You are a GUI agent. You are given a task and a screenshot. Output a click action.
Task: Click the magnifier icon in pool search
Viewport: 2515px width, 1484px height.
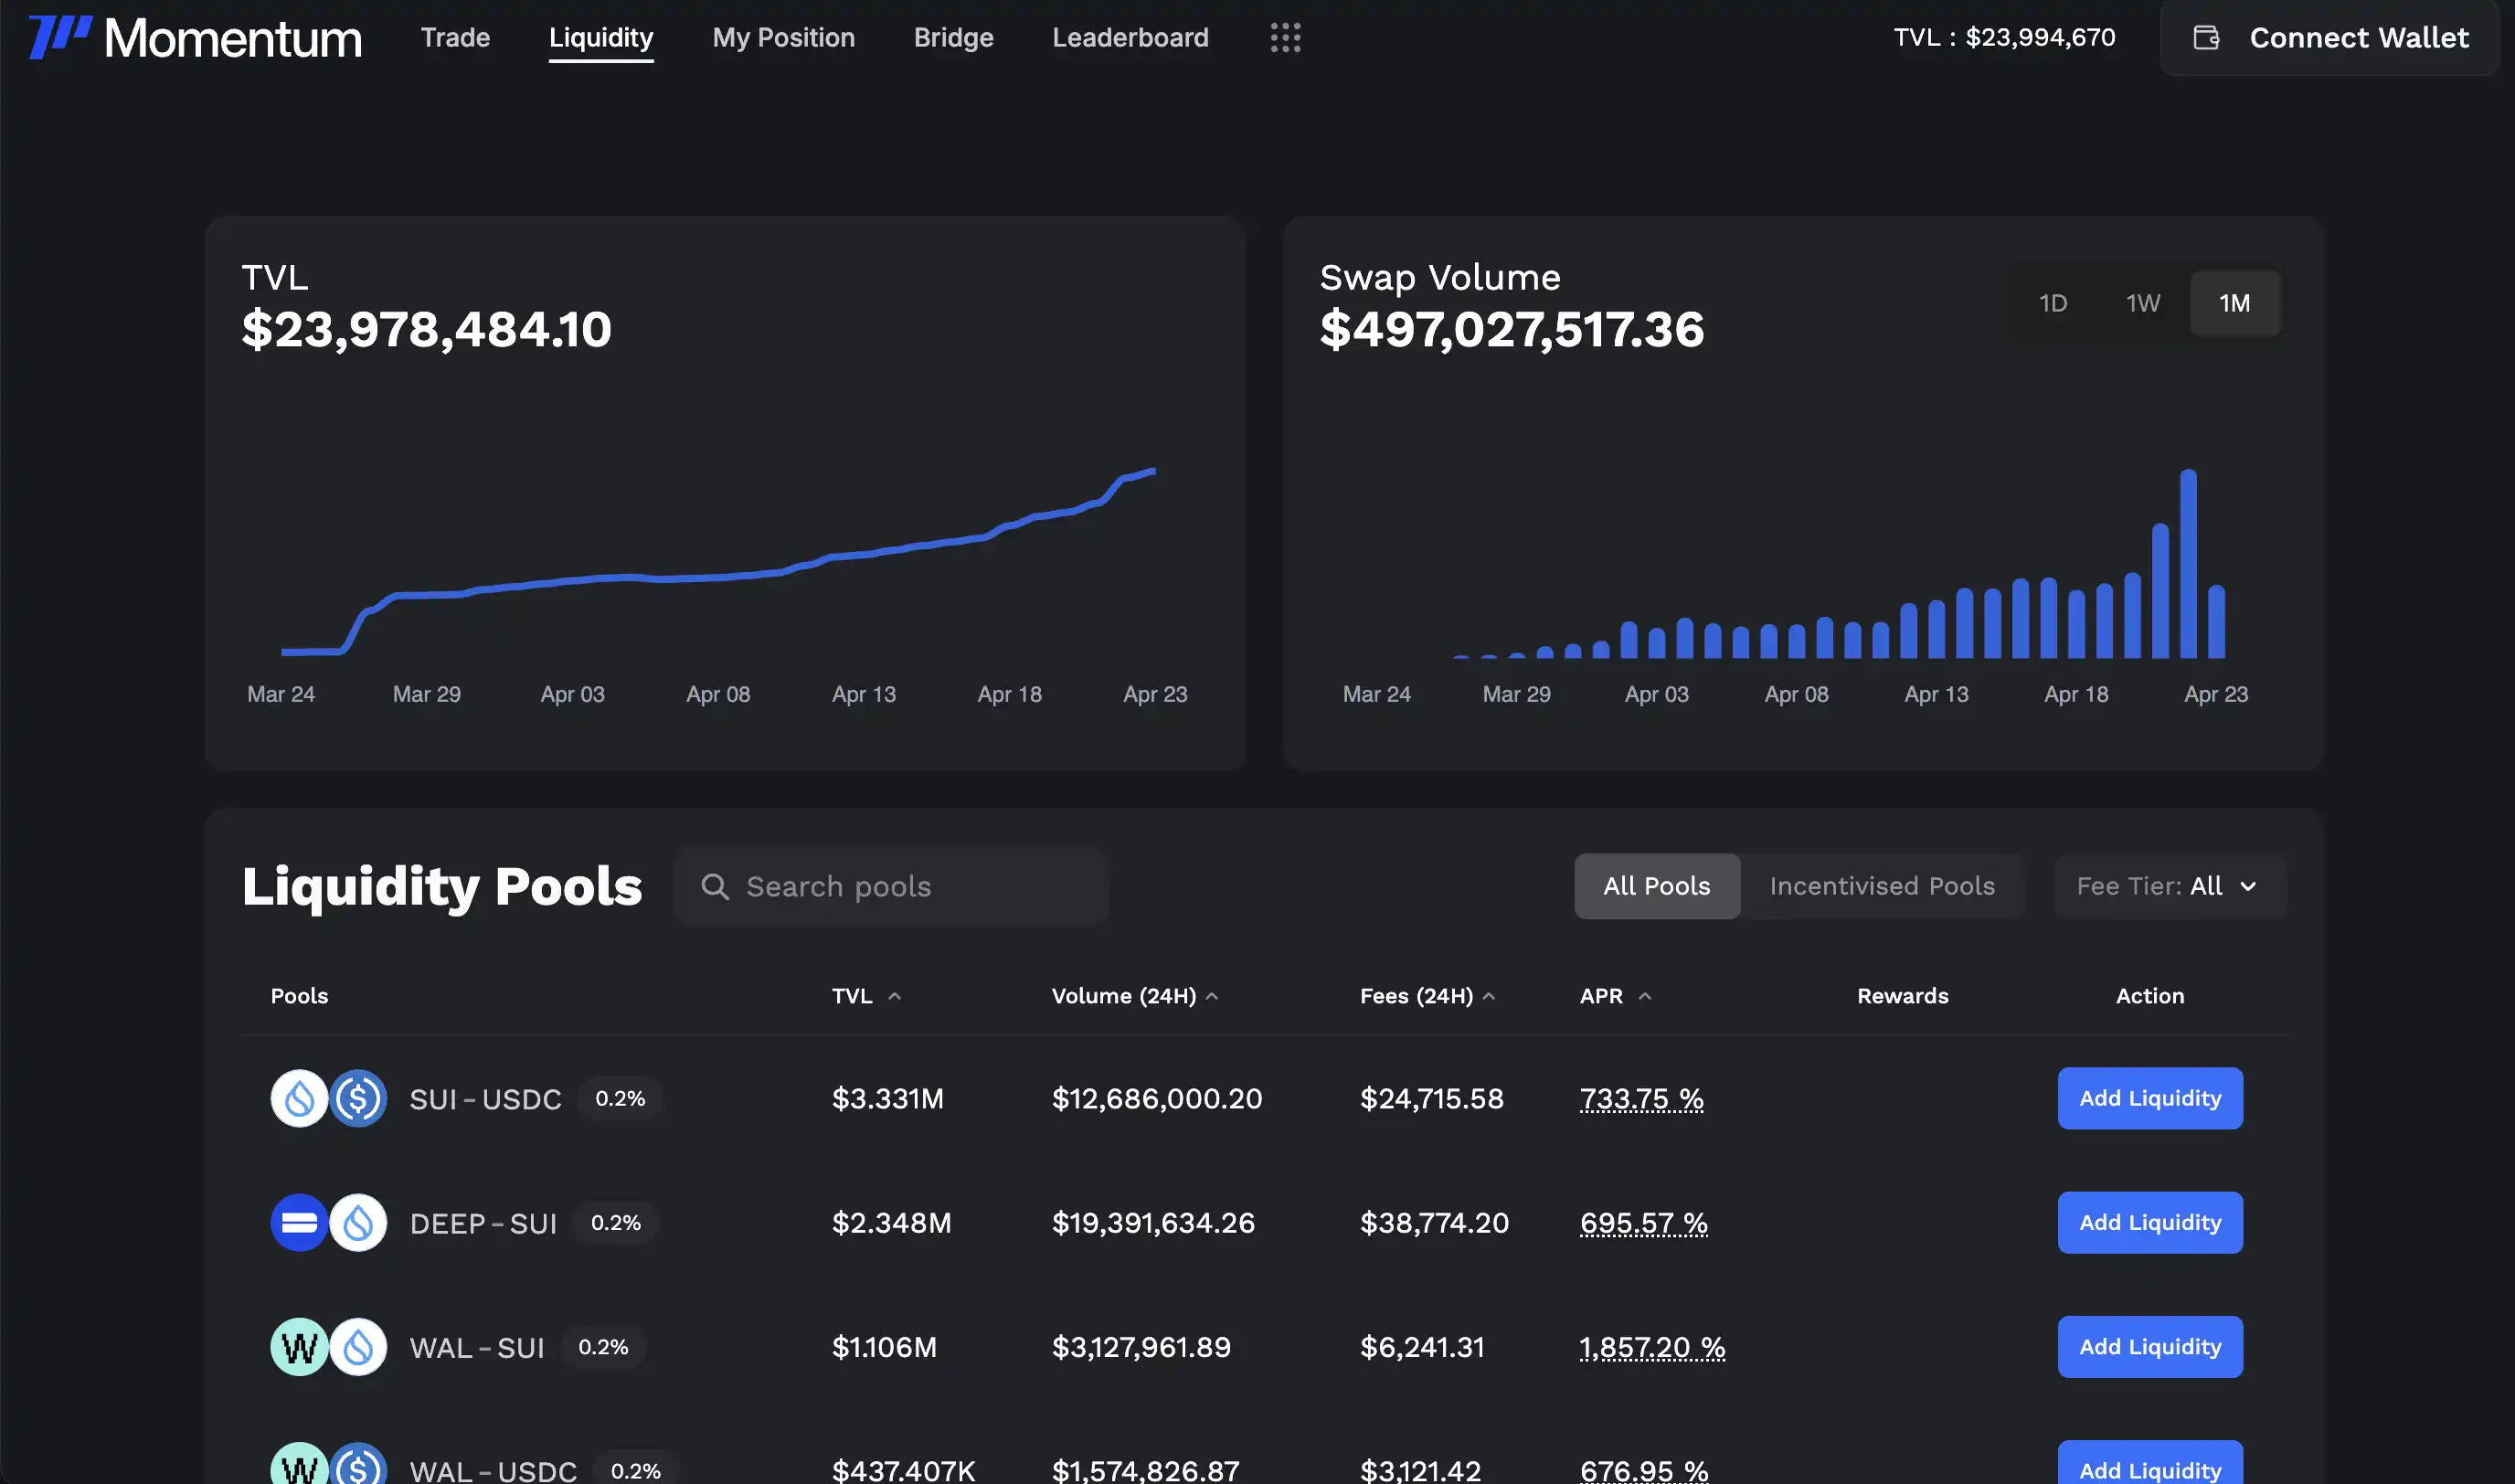click(x=714, y=886)
